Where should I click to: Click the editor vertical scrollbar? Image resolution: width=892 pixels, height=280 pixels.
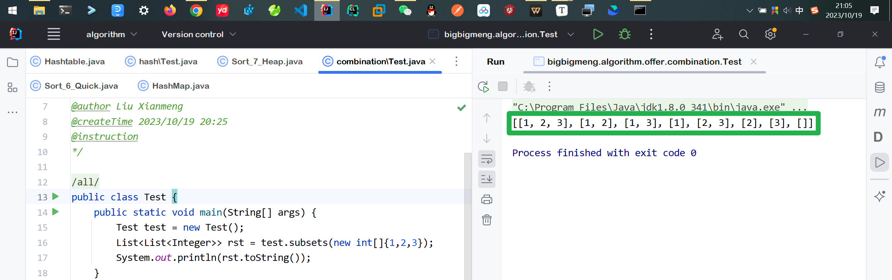coord(468,216)
